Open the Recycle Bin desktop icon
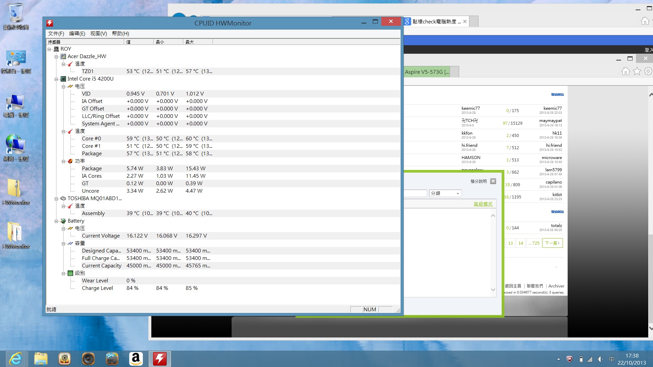653x367 pixels. (x=16, y=16)
